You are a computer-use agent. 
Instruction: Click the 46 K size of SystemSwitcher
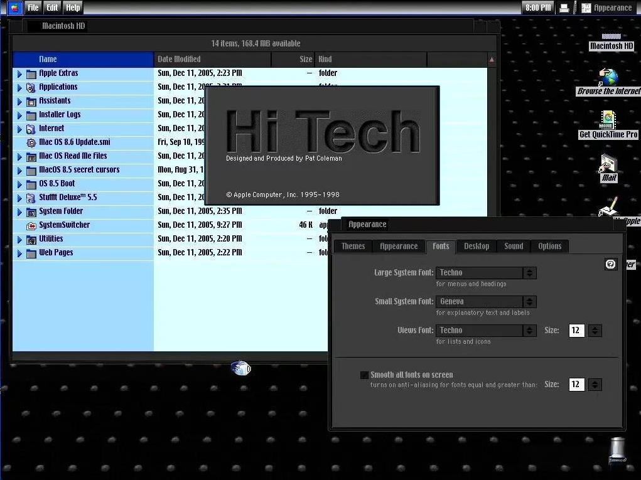pos(306,225)
